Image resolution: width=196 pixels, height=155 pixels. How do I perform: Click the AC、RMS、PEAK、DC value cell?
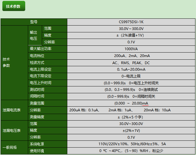click(x=131, y=62)
